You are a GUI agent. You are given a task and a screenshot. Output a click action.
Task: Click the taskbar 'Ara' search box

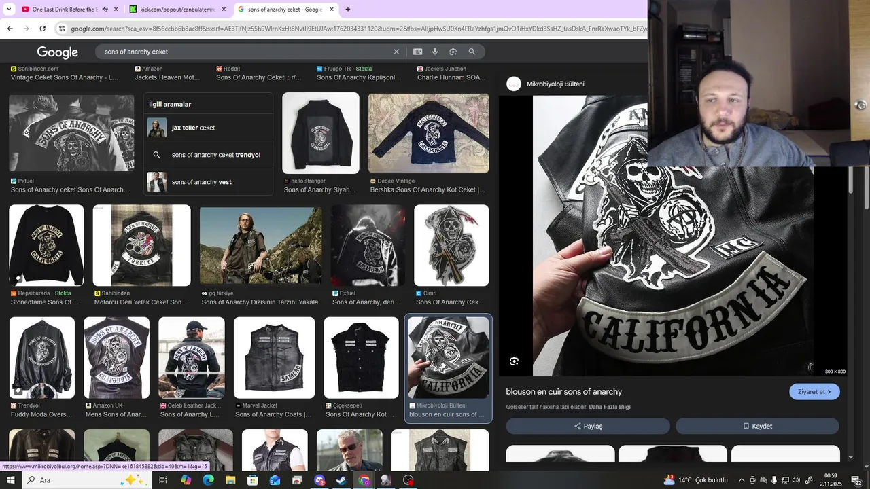(88, 480)
